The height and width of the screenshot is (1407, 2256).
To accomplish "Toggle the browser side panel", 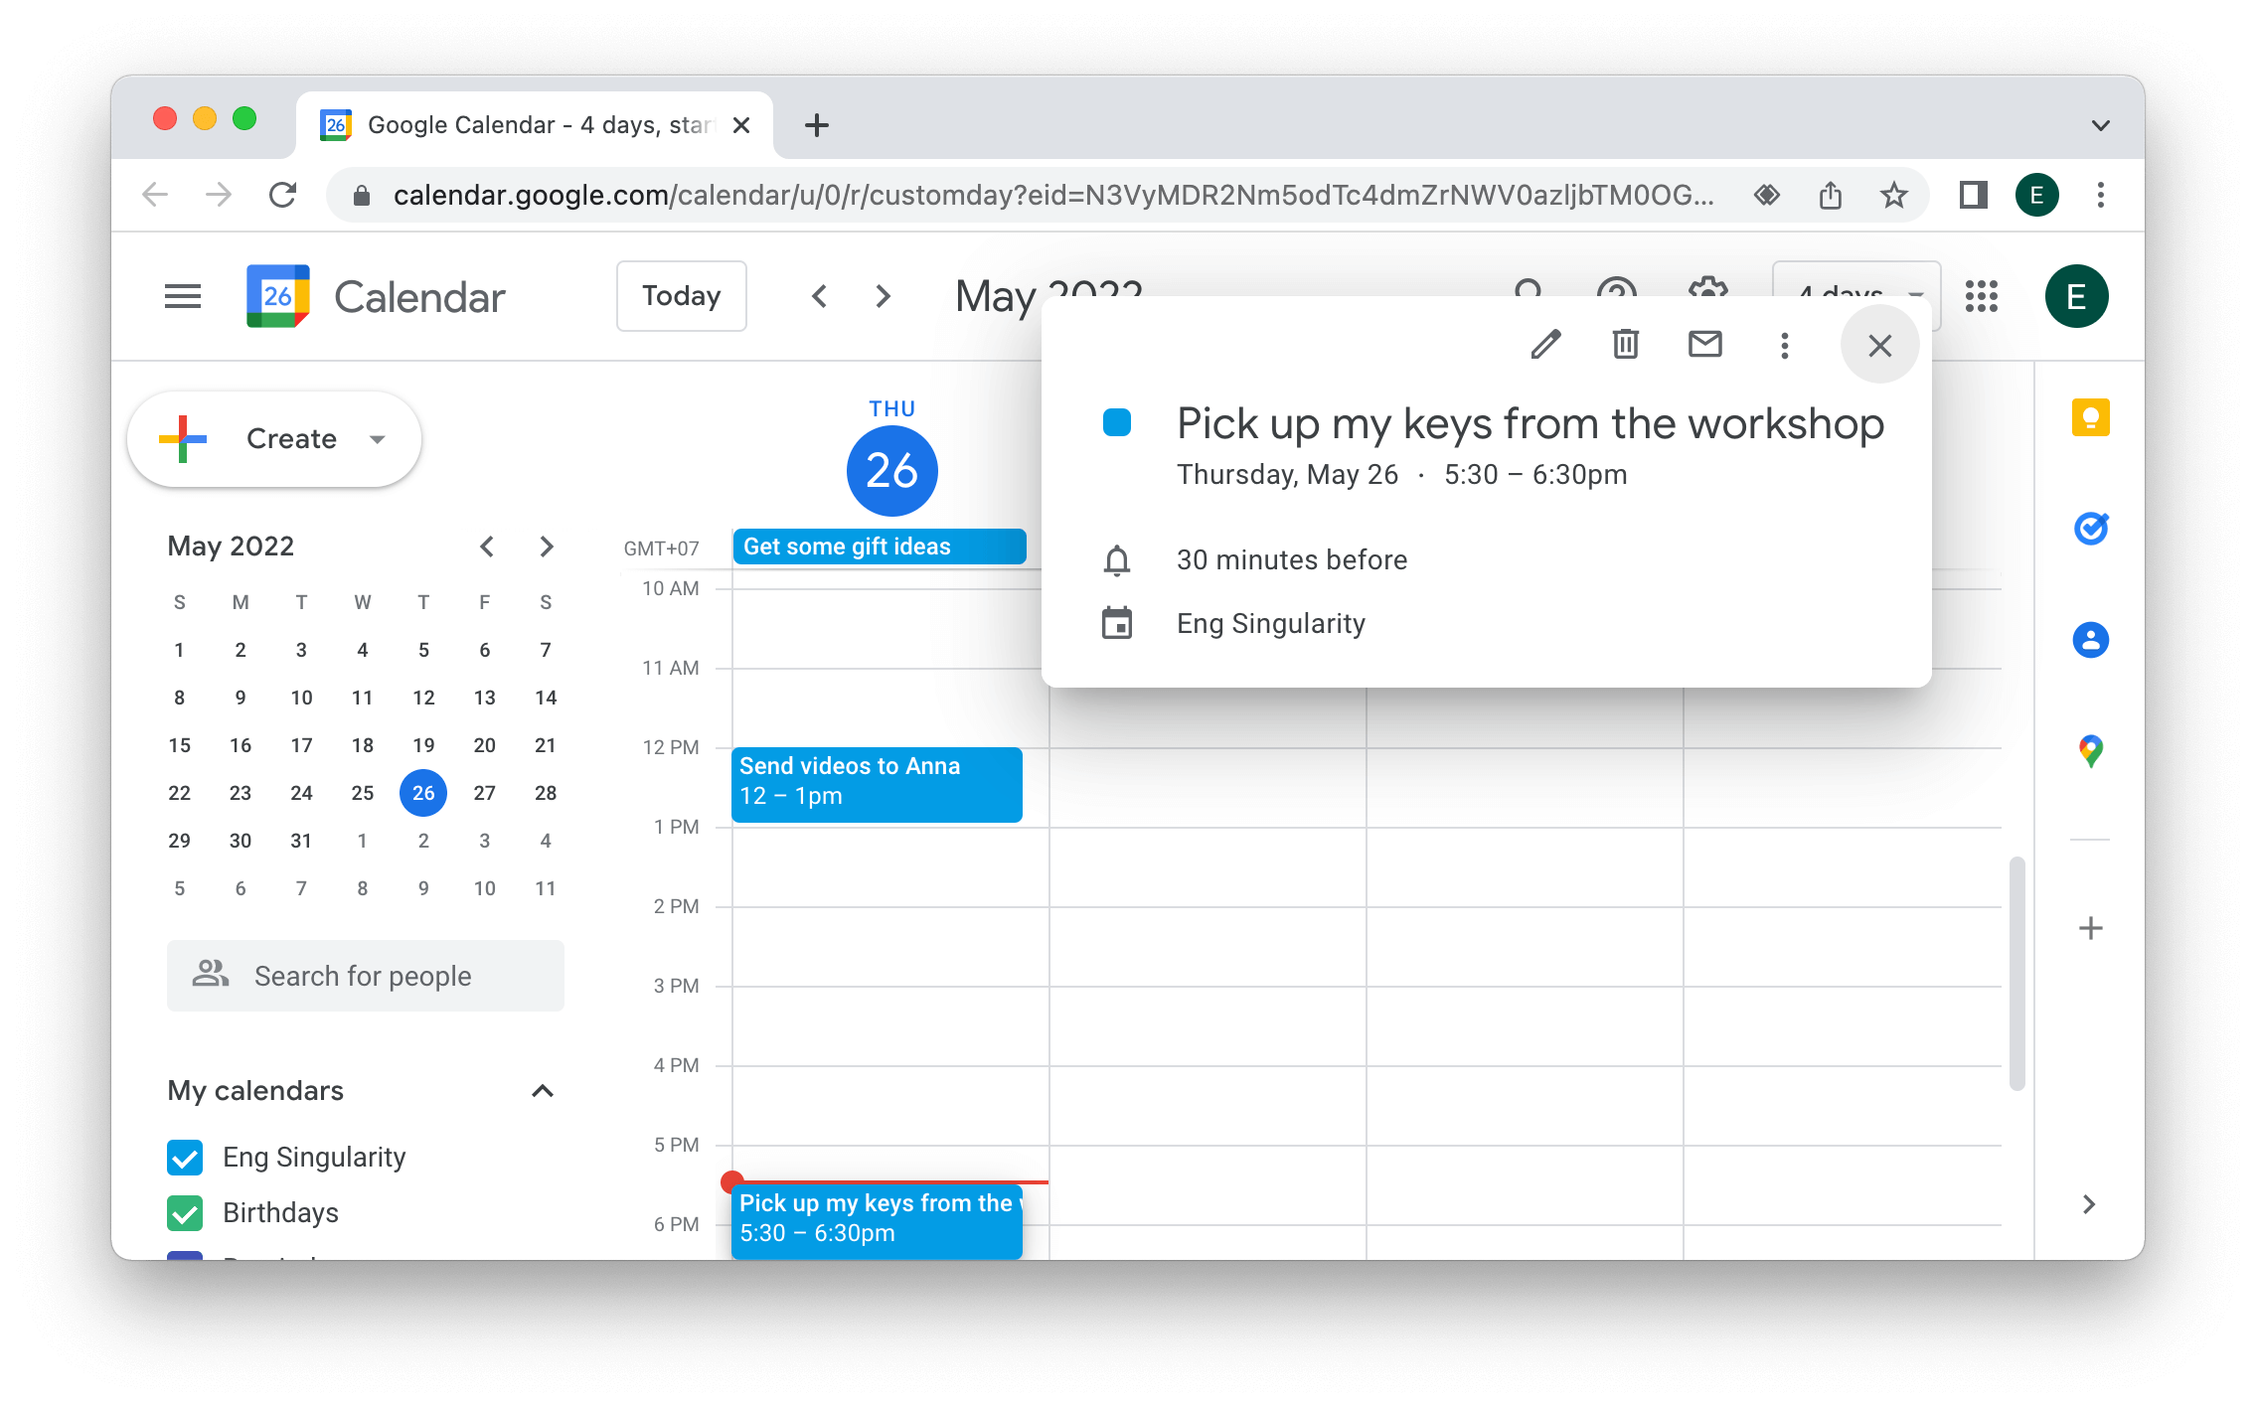I will coord(1973,195).
